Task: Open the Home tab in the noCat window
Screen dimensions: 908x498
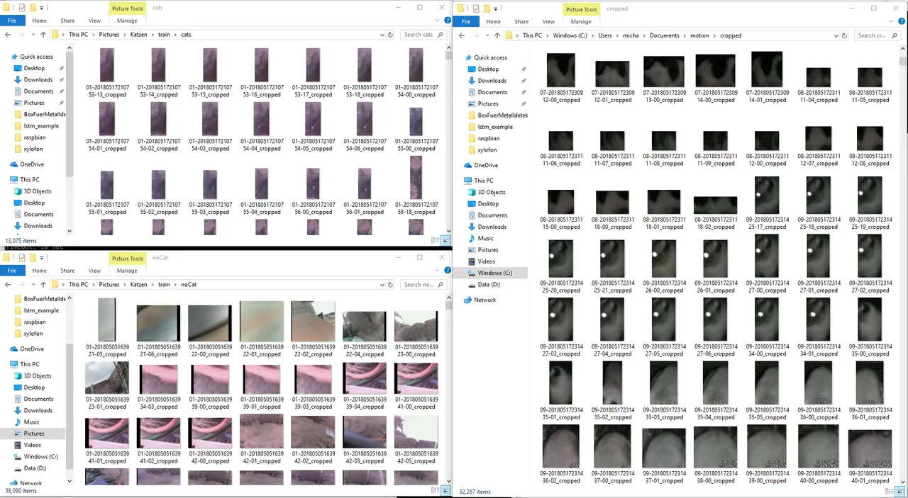Action: pos(39,271)
